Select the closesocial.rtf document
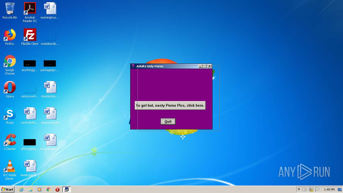Screen dimensions: 343x193 pos(50,116)
